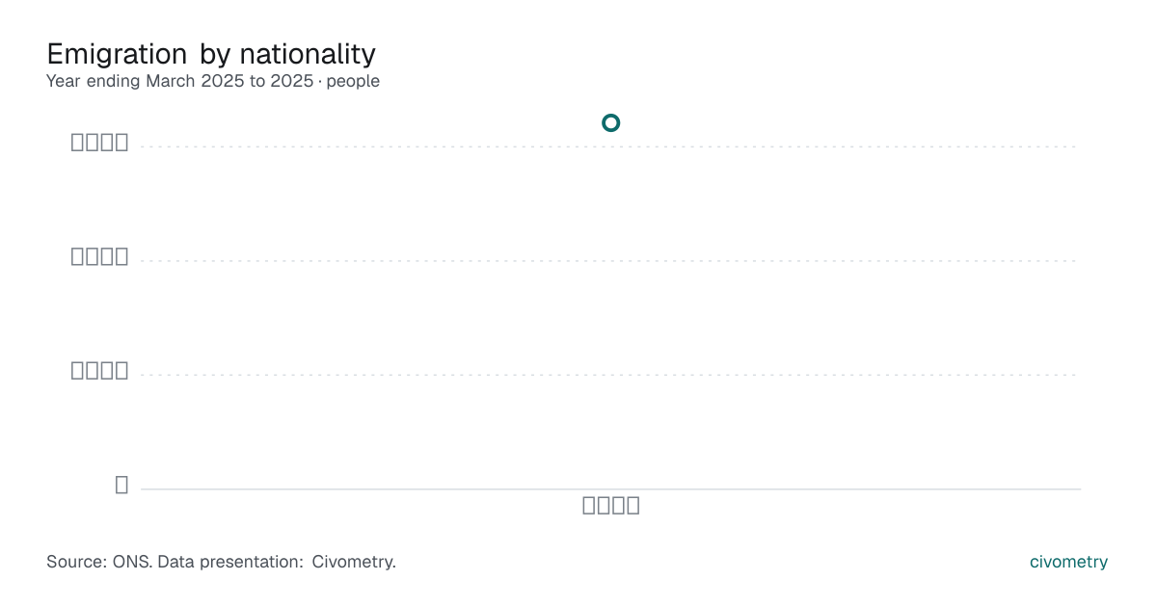Click the word 'nationality' in the title
This screenshot has width=1157, height=607.
307,54
